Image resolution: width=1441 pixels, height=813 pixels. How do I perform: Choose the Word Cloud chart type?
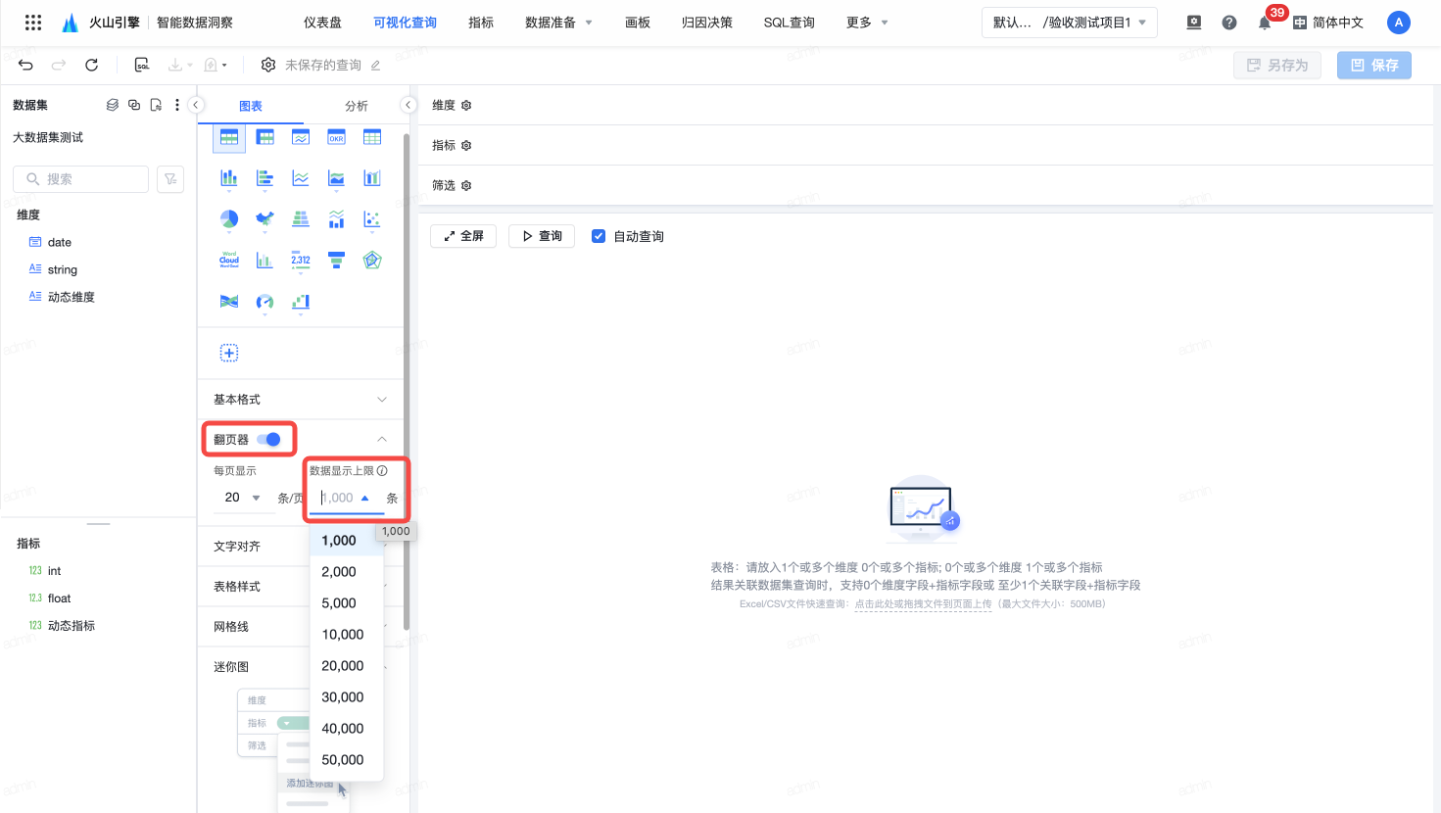[229, 260]
